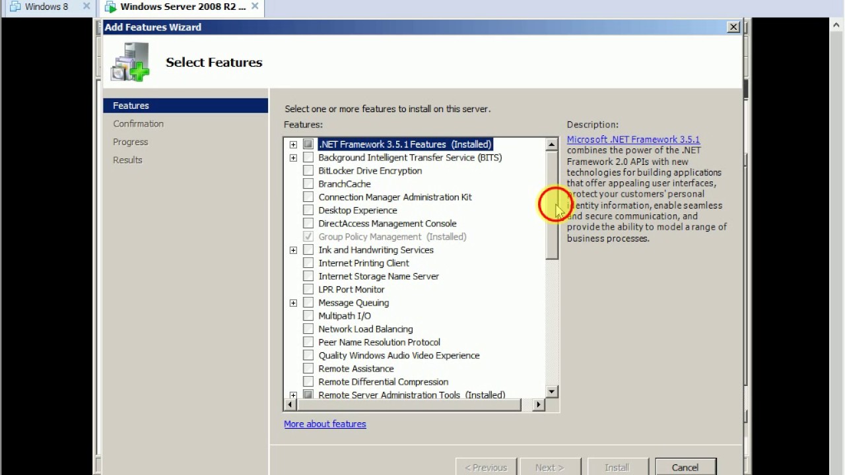Image resolution: width=845 pixels, height=475 pixels.
Task: Toggle .NET Framework 3.5.1 Features checkbox
Action: 308,144
